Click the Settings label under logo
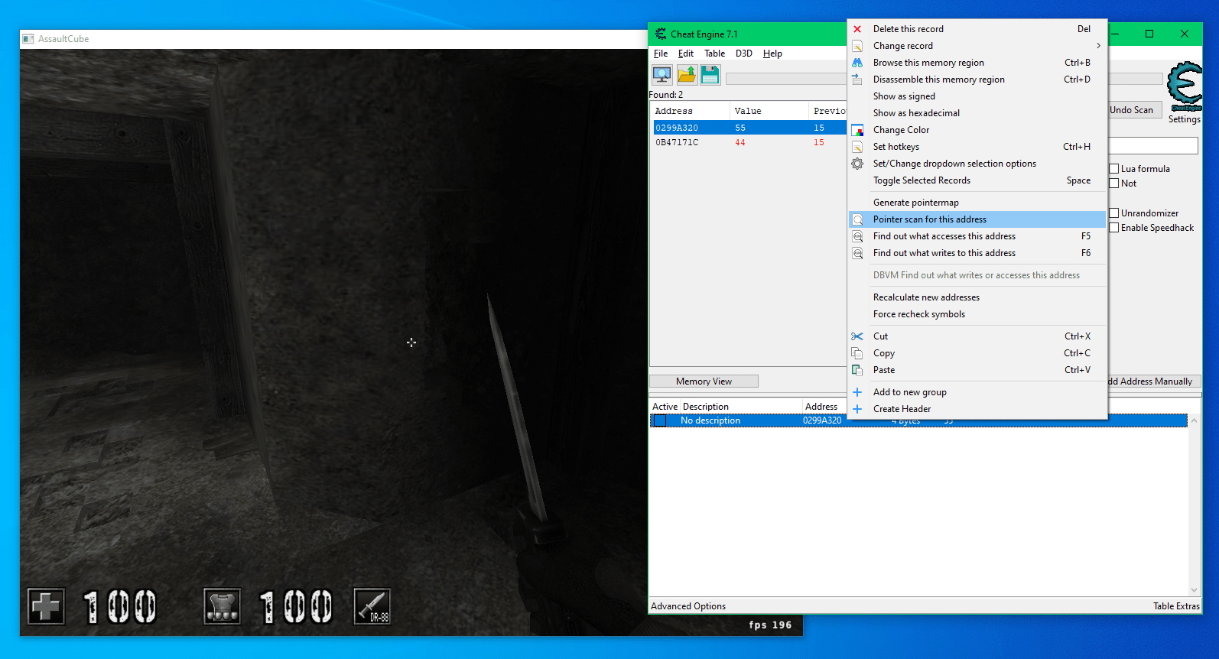The image size is (1219, 659). click(x=1184, y=119)
